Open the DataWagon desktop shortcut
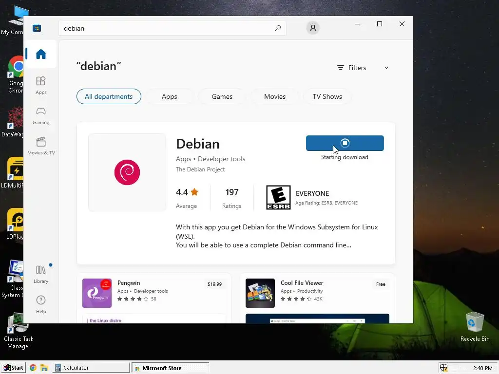This screenshot has width=499, height=374. 13,122
